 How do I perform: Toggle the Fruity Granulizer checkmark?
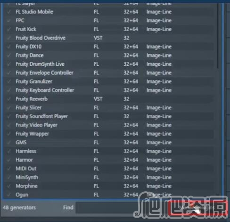pos(9,81)
